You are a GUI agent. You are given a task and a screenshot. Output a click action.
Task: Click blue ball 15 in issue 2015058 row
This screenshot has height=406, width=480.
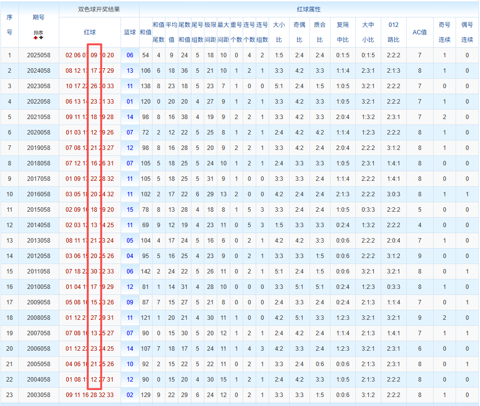130,210
